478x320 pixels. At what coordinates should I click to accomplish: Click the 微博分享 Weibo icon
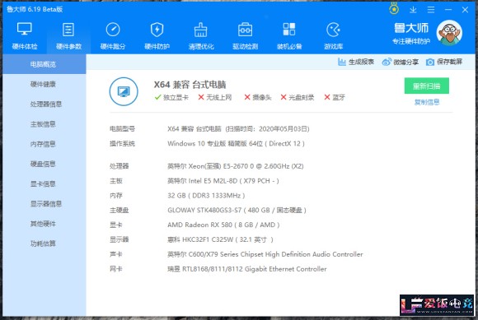click(x=387, y=62)
